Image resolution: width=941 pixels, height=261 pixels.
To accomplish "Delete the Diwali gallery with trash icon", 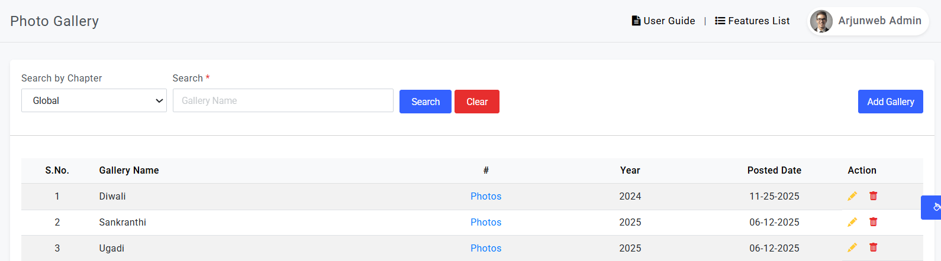I will point(873,196).
